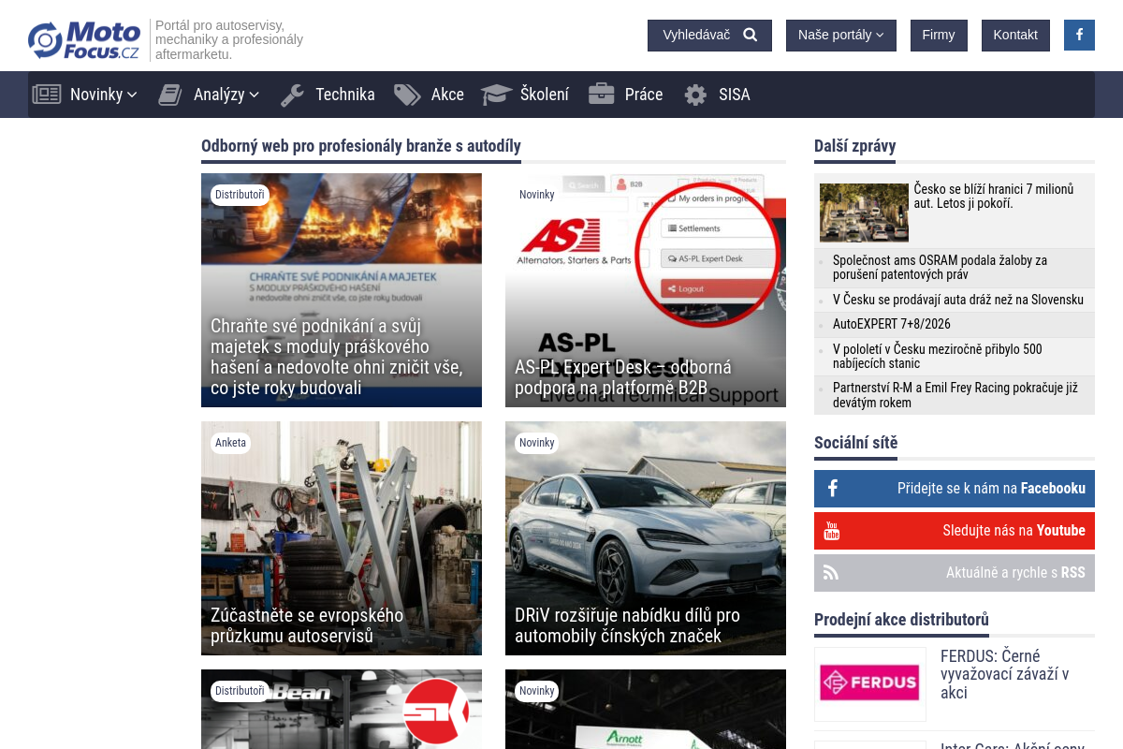The image size is (1123, 749).
Task: Click the Další zprávy section heading
Action: (x=855, y=145)
